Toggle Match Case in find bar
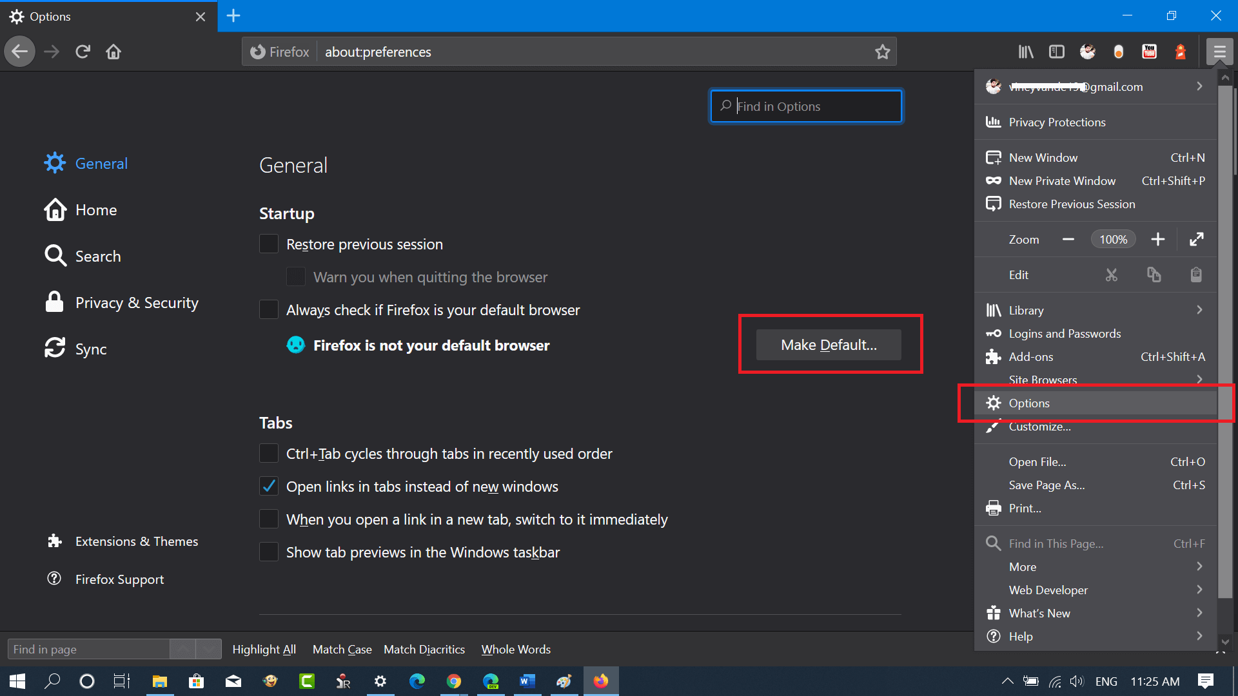The image size is (1238, 696). 342,650
